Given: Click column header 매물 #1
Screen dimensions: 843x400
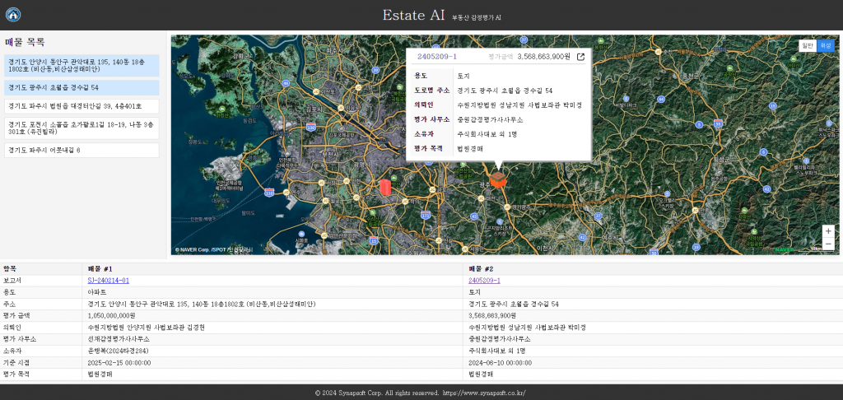Looking at the screenshot, I should coord(100,269).
